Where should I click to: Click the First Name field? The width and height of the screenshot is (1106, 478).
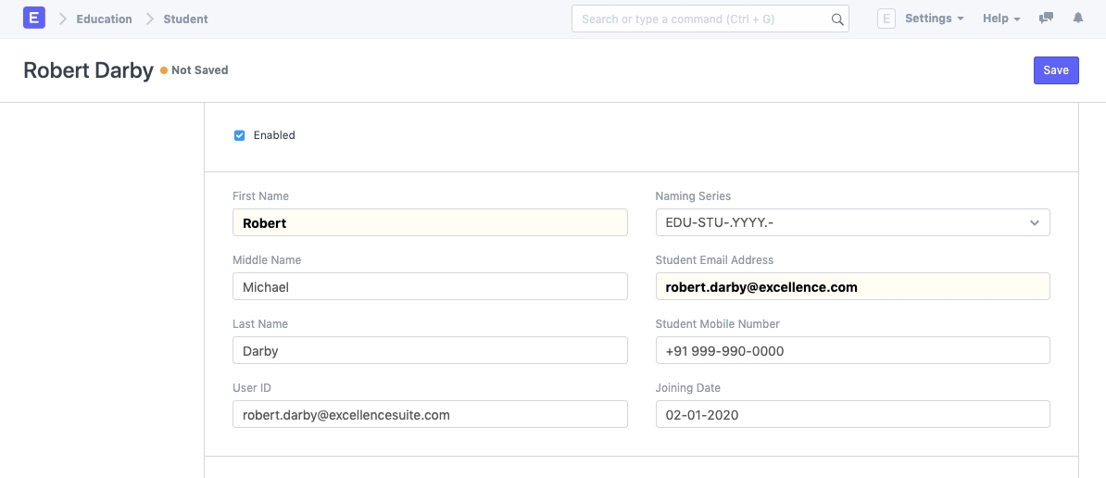(x=430, y=223)
